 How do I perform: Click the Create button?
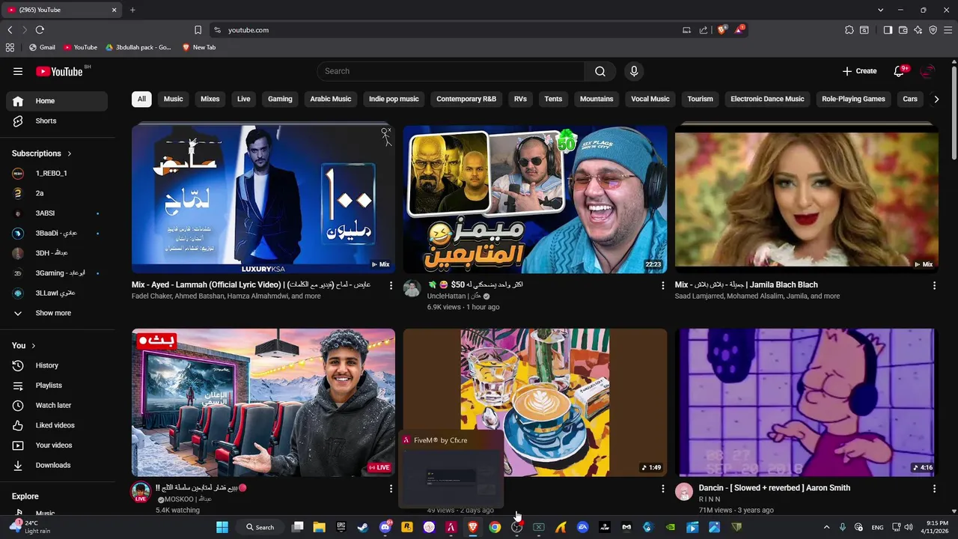pyautogui.click(x=859, y=71)
